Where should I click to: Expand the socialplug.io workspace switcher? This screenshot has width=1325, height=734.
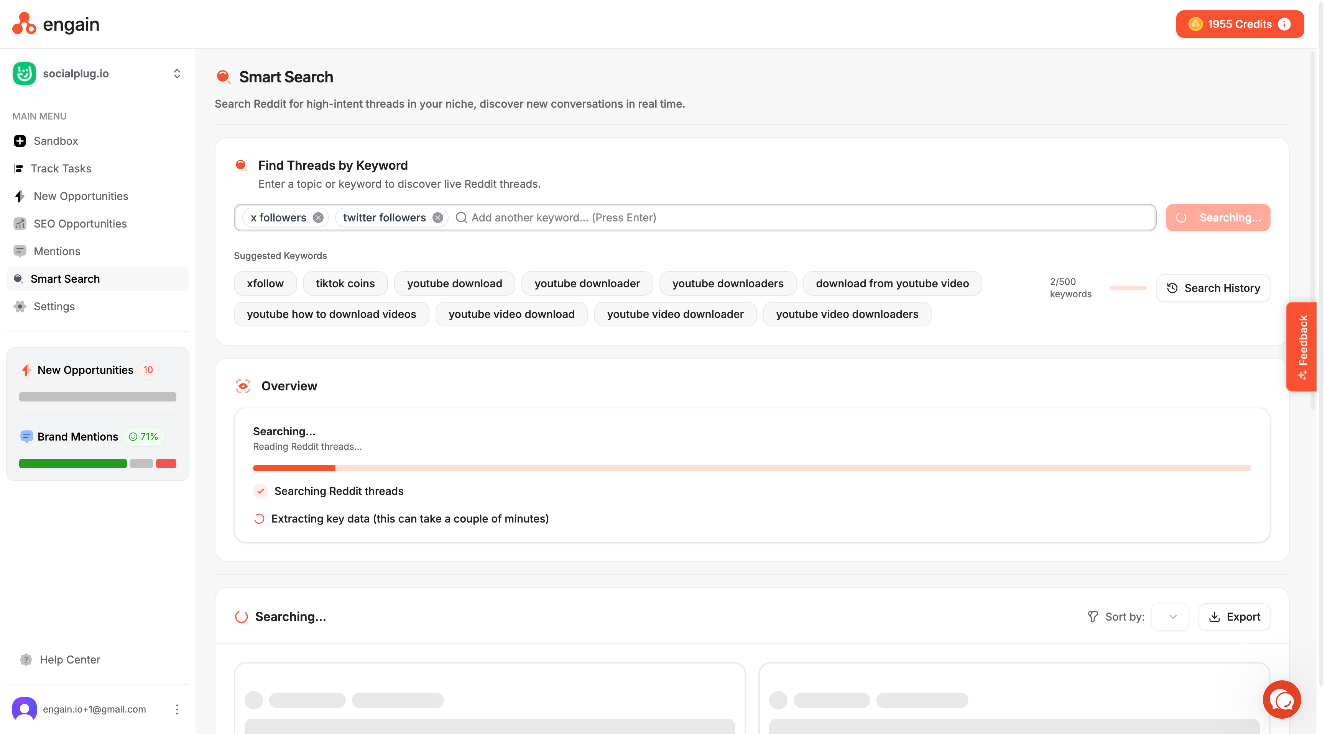177,74
